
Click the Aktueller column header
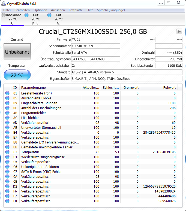click(91, 88)
